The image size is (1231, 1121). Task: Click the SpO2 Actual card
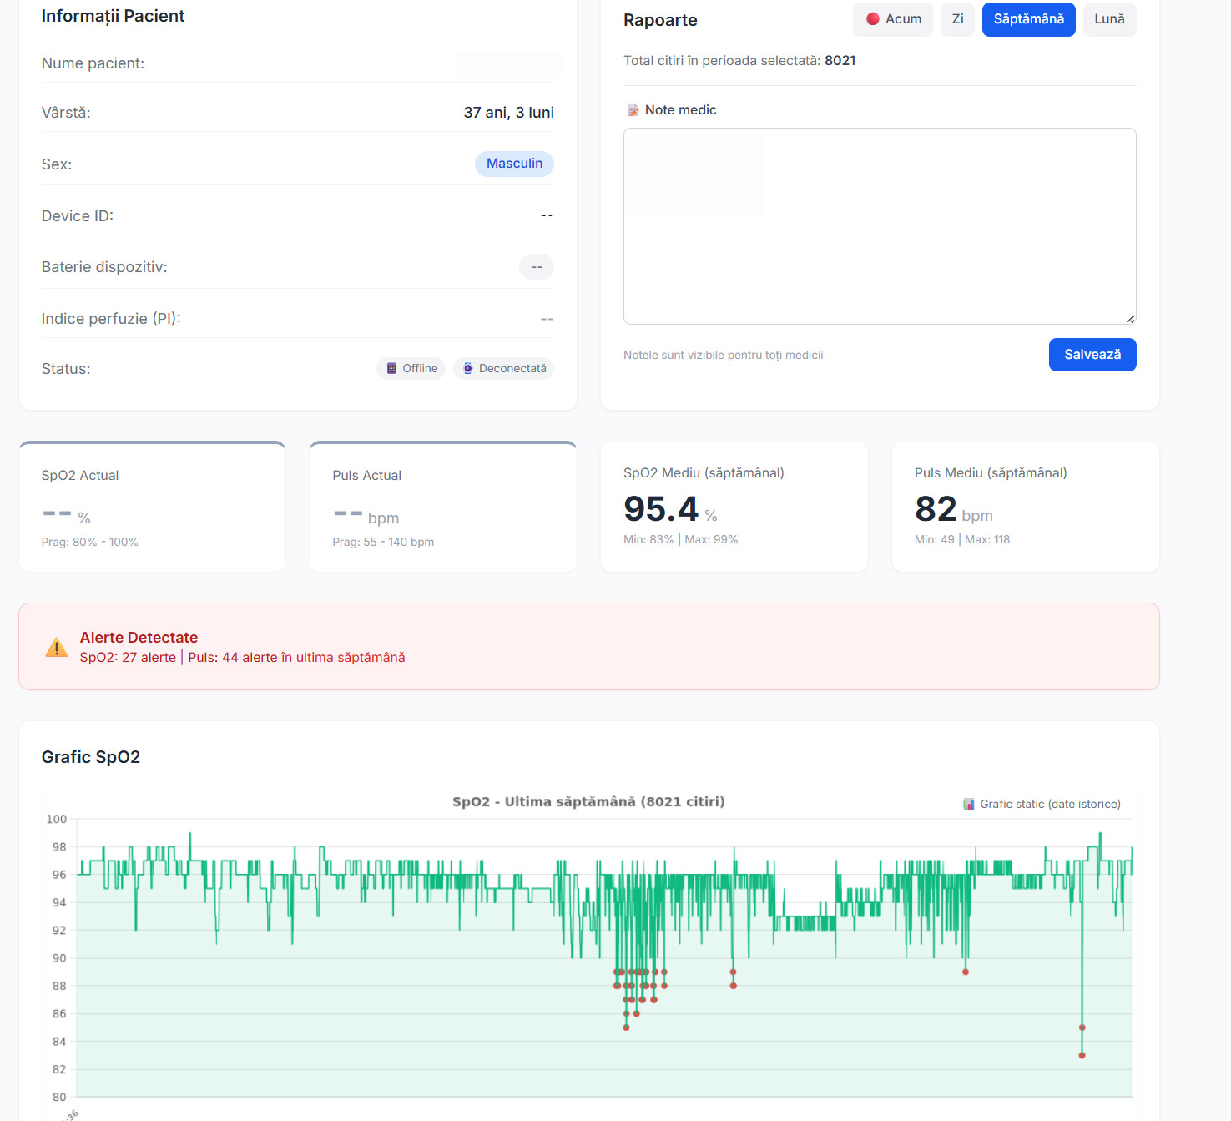tap(152, 507)
